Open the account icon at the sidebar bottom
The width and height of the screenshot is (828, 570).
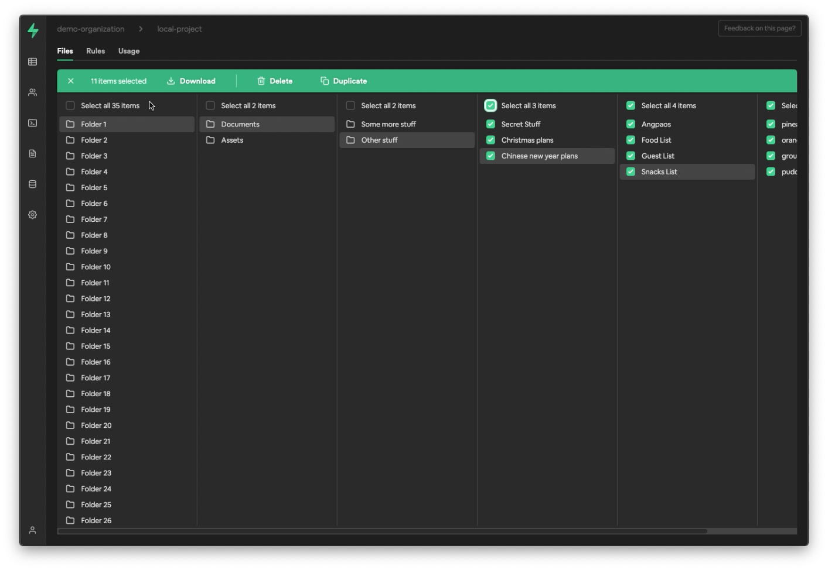click(32, 530)
